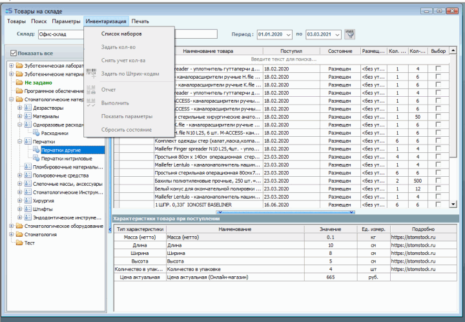Click the Тест folder icon
The image size is (465, 322).
(x=19, y=243)
